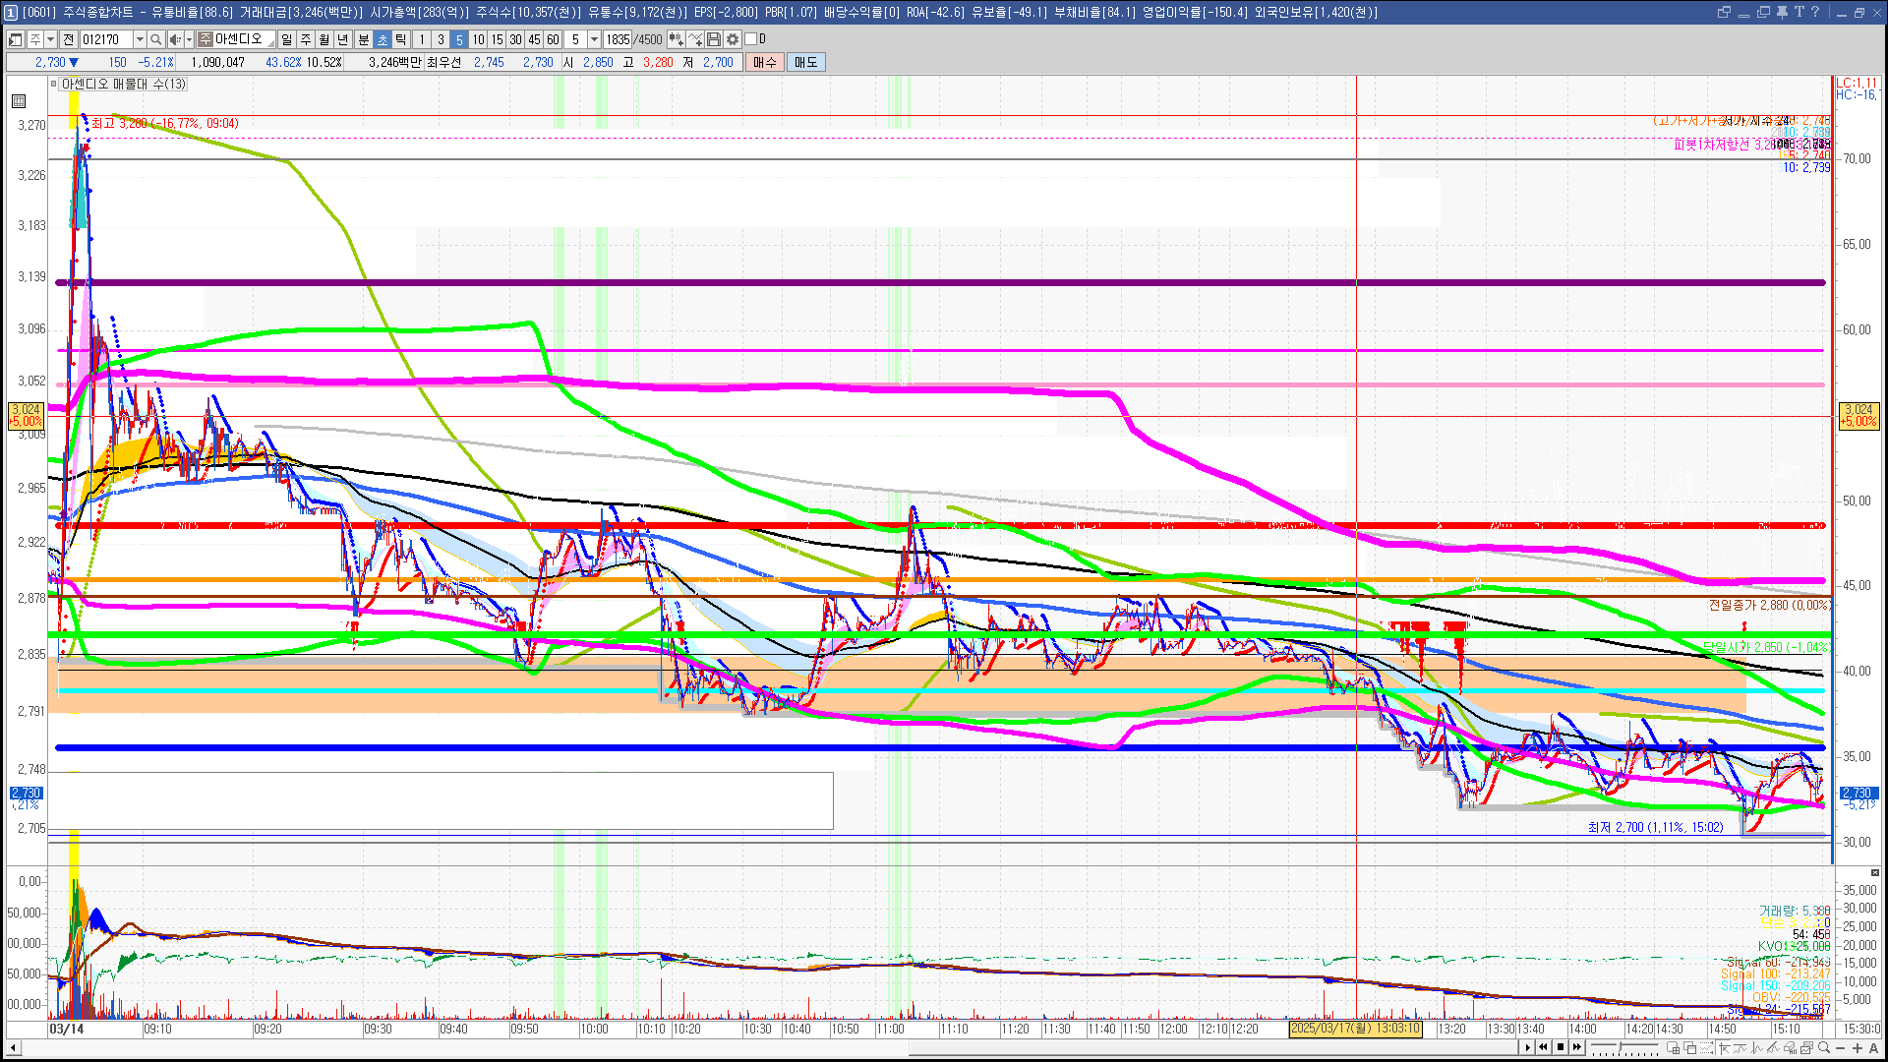Viewport: 1888px width, 1062px height.
Task: Open the interval value 5 dropdown
Action: [x=594, y=39]
